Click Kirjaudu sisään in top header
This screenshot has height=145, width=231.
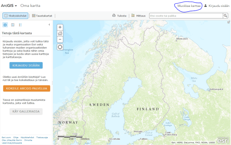click(217, 6)
